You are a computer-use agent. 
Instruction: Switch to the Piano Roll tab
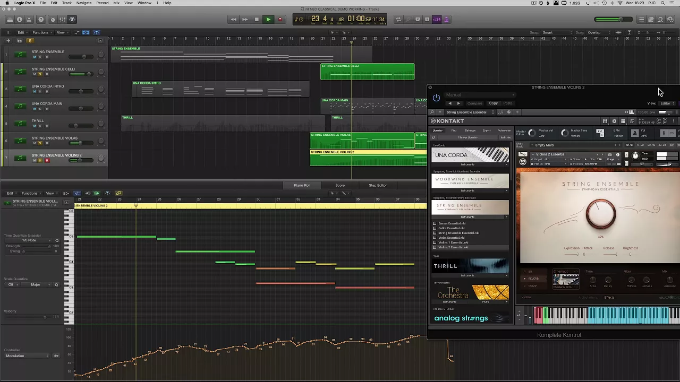[302, 185]
